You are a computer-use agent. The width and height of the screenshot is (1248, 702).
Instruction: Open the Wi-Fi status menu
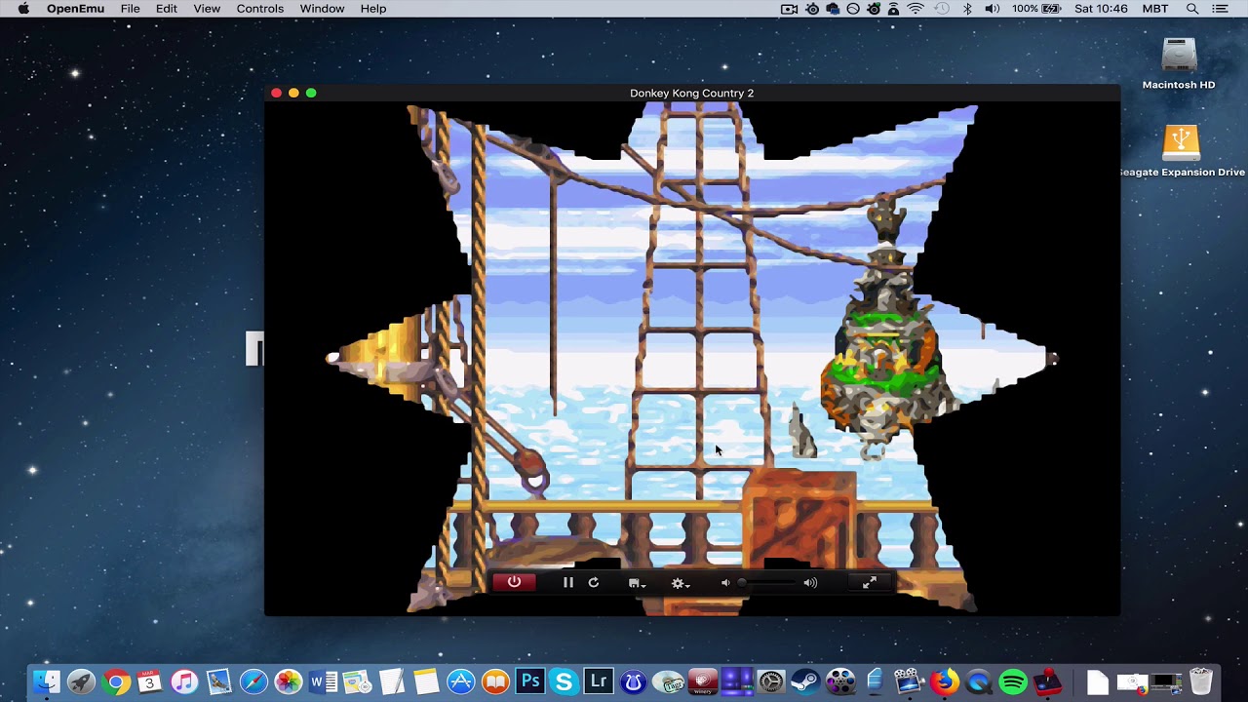click(x=916, y=9)
